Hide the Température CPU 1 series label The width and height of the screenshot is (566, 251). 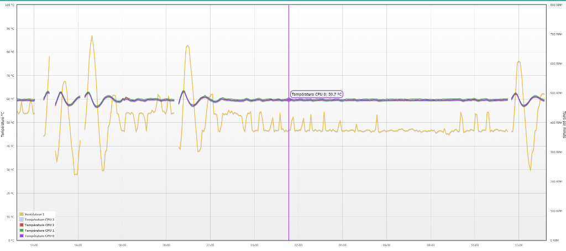coord(39,231)
